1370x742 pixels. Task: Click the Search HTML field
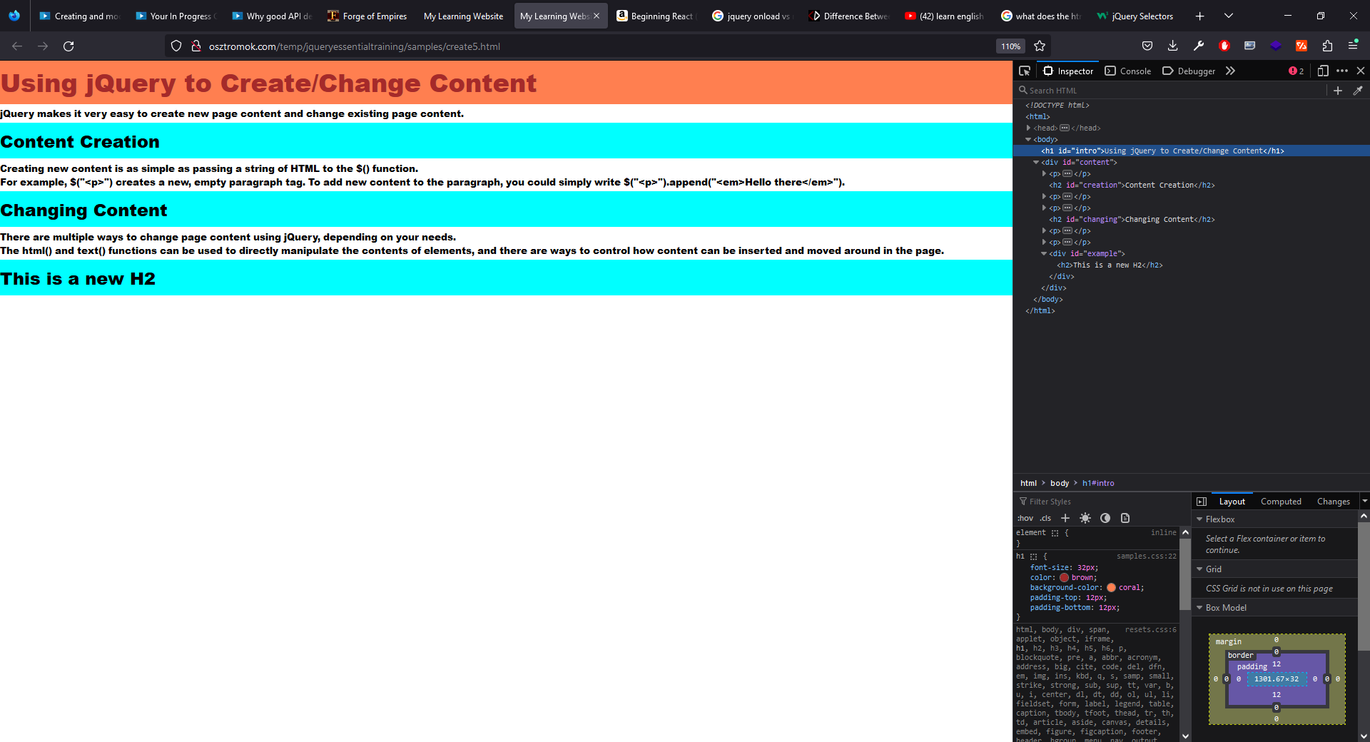pyautogui.click(x=1170, y=91)
